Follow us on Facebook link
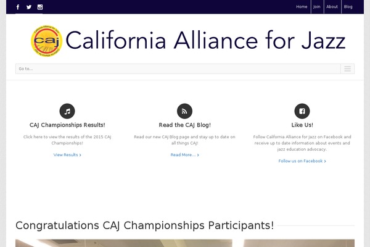The width and height of the screenshot is (370, 247). point(302,161)
